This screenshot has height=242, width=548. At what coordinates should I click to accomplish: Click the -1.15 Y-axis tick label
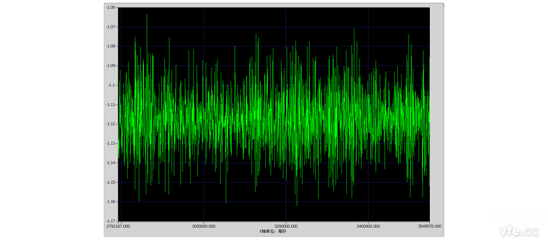click(111, 182)
